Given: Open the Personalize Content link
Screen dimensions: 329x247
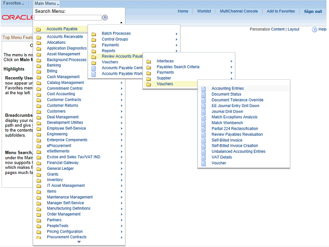Looking at the screenshot, I should click(x=267, y=29).
